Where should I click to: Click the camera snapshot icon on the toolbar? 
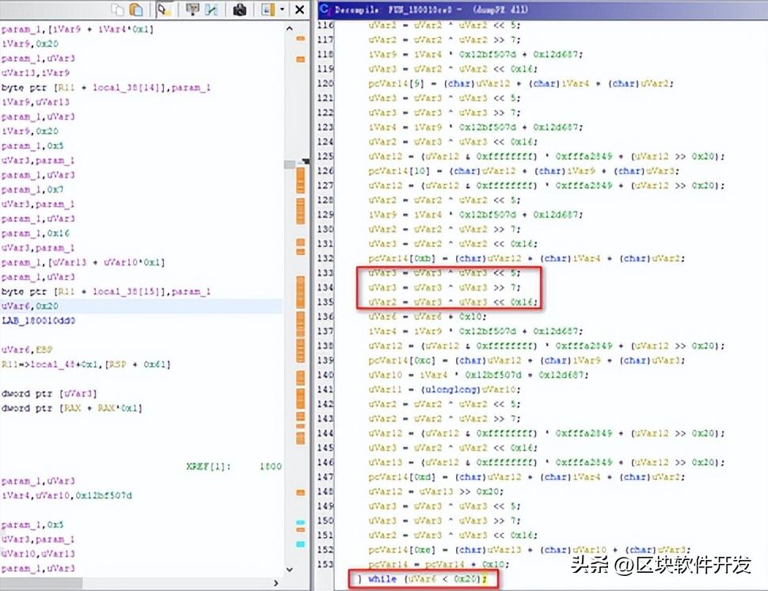pyautogui.click(x=239, y=10)
